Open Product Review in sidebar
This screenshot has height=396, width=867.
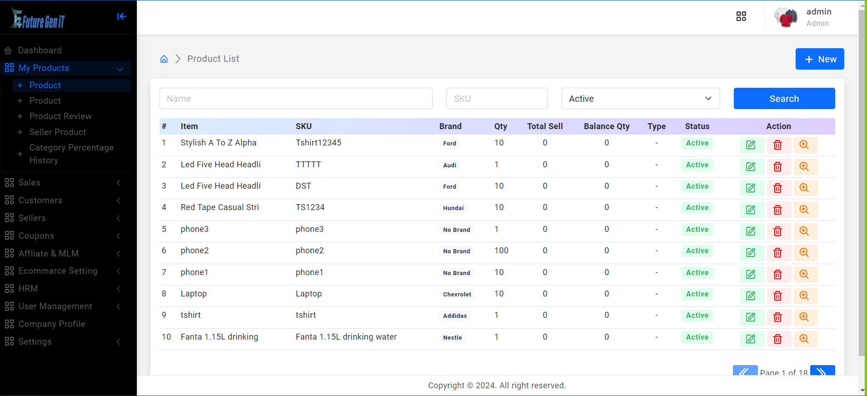(x=60, y=116)
